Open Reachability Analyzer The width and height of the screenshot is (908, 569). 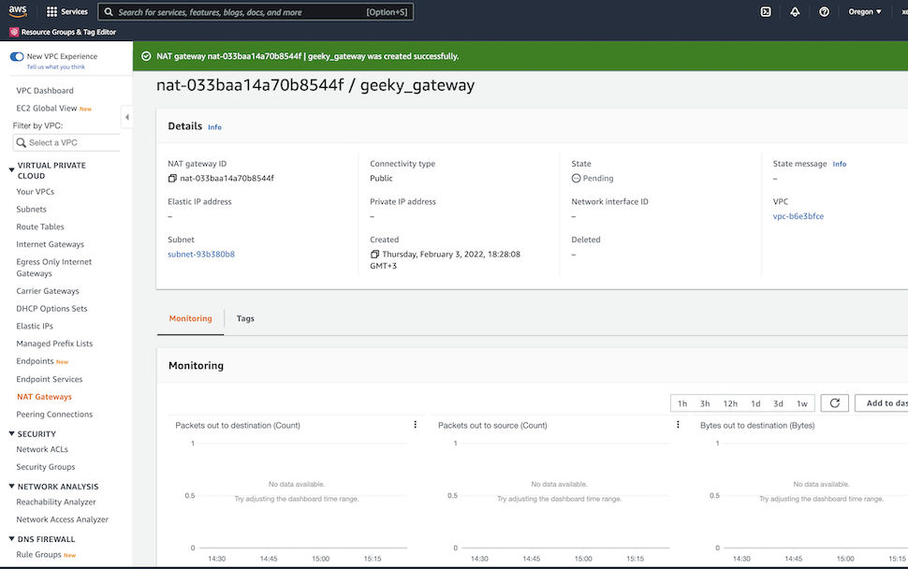[x=56, y=502]
